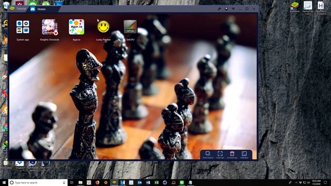Image resolution: width=331 pixels, height=186 pixels.
Task: Open the Action Center notifications icon
Action: 325,182
